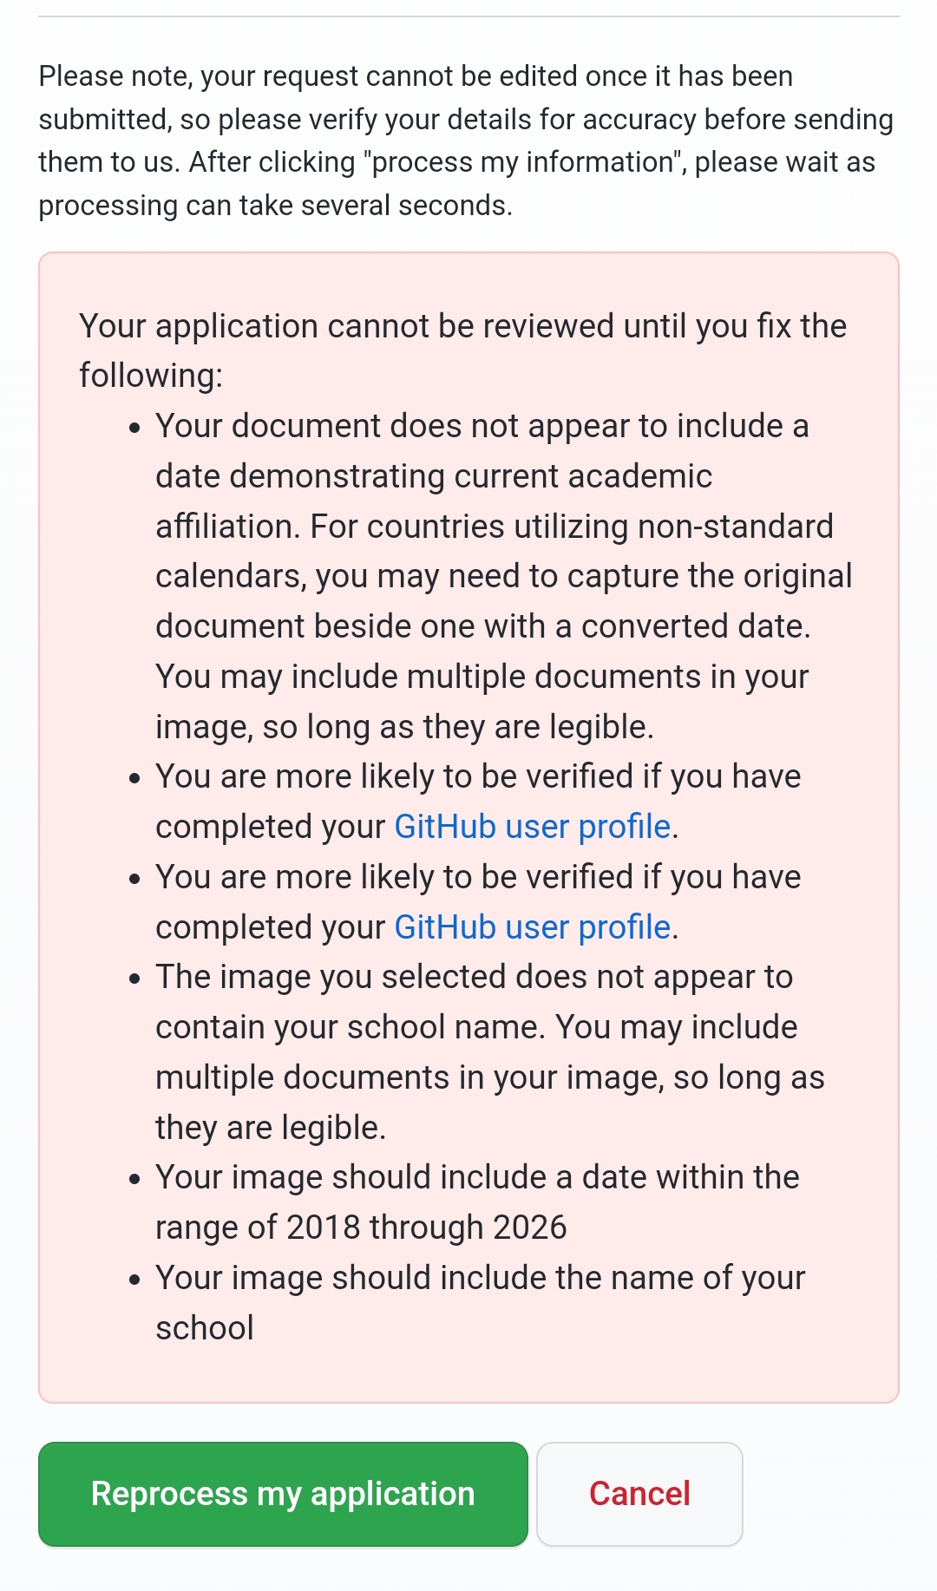This screenshot has height=1591, width=937.
Task: Click the first GitHub profile bullet point
Action: [x=478, y=800]
